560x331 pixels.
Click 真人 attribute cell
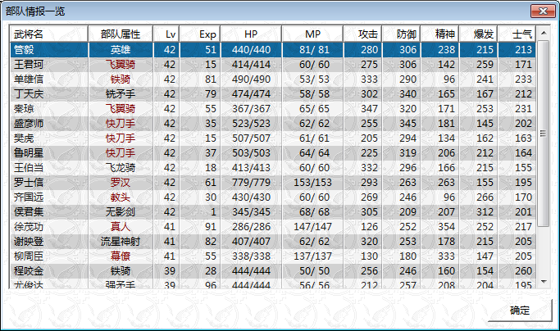[121, 227]
